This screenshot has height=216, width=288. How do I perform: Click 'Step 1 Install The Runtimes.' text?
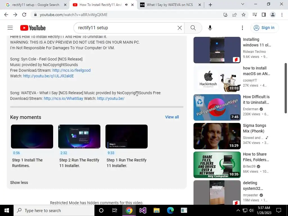click(27, 163)
